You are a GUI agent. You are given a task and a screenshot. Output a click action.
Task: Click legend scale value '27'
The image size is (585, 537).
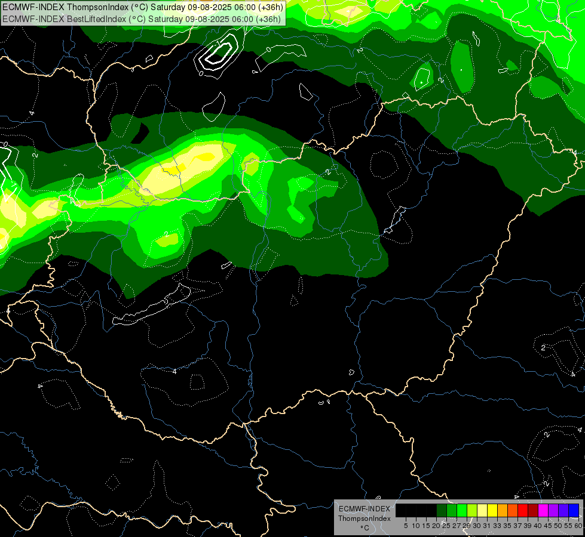coord(457,526)
